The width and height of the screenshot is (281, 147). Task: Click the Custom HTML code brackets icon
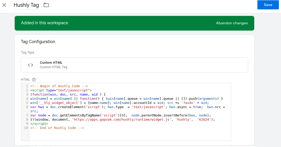pos(30,65)
